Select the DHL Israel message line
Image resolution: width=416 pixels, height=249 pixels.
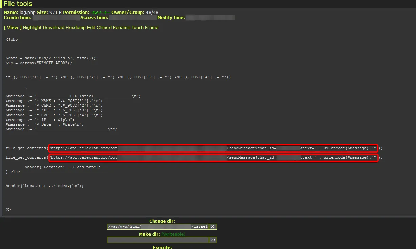coord(73,96)
